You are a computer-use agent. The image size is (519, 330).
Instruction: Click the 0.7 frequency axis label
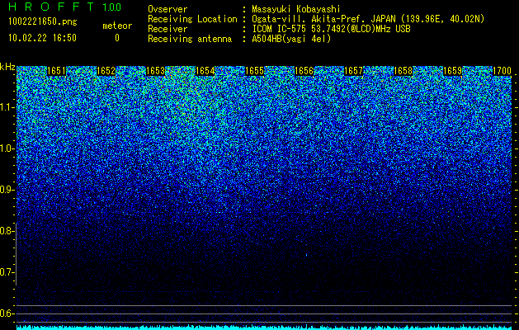point(7,272)
